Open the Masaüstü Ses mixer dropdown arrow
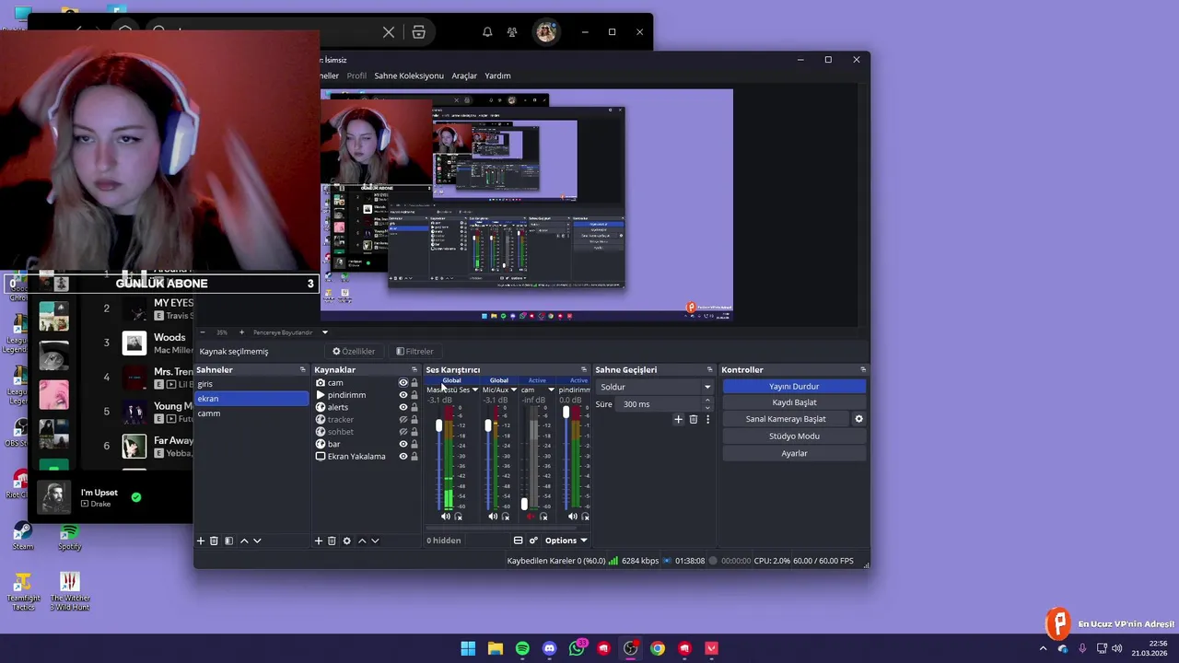Viewport: 1179px width, 663px height. coord(475,390)
